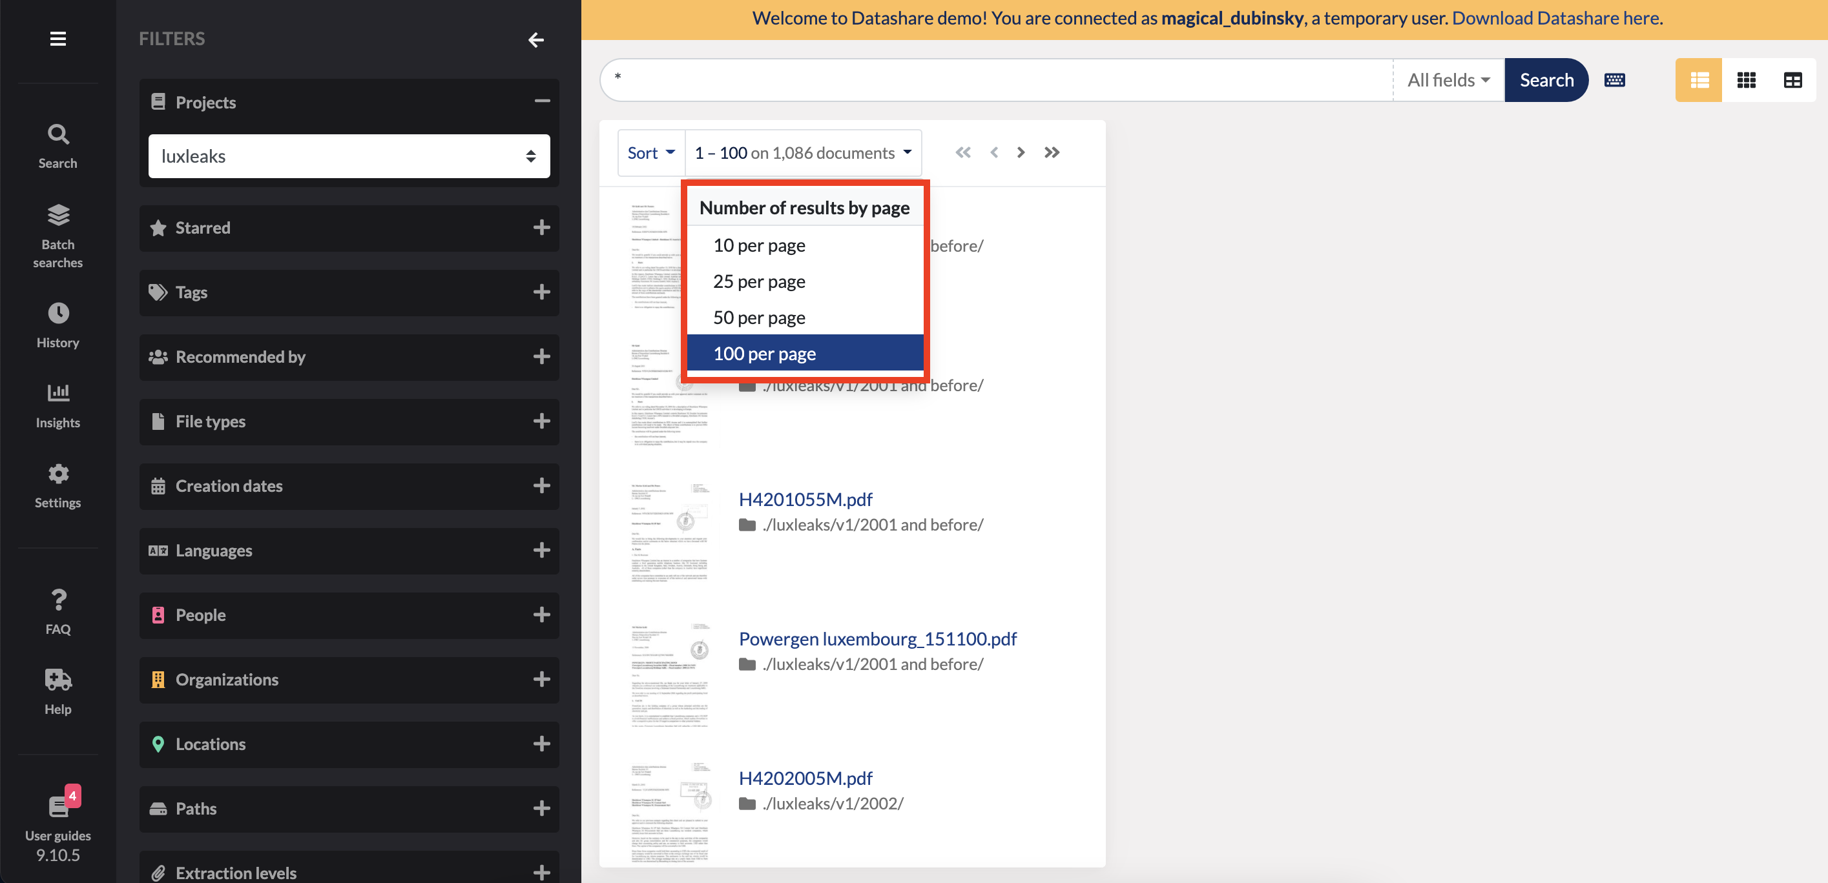Image resolution: width=1828 pixels, height=883 pixels.
Task: Expand the Organizations filter
Action: click(541, 680)
